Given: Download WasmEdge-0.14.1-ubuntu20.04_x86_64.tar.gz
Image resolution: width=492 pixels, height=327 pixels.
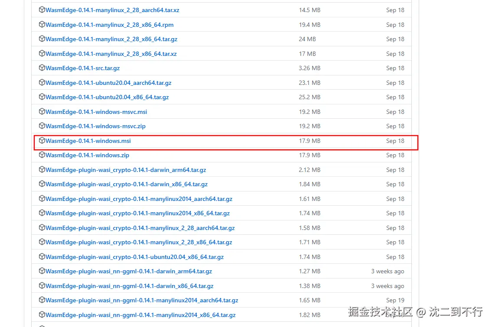Looking at the screenshot, I should click(x=107, y=97).
